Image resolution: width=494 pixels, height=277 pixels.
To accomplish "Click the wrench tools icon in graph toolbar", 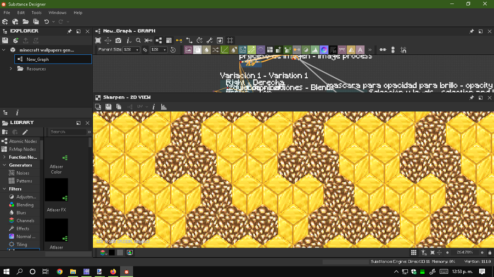I will pyautogui.click(x=210, y=41).
